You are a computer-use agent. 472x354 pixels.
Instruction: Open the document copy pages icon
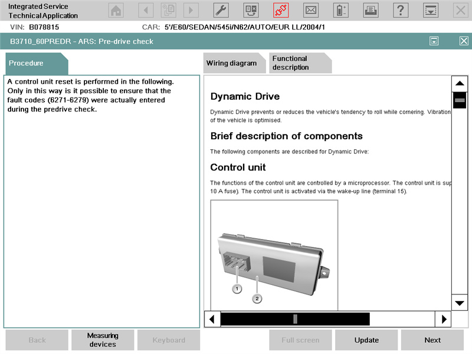(168, 11)
